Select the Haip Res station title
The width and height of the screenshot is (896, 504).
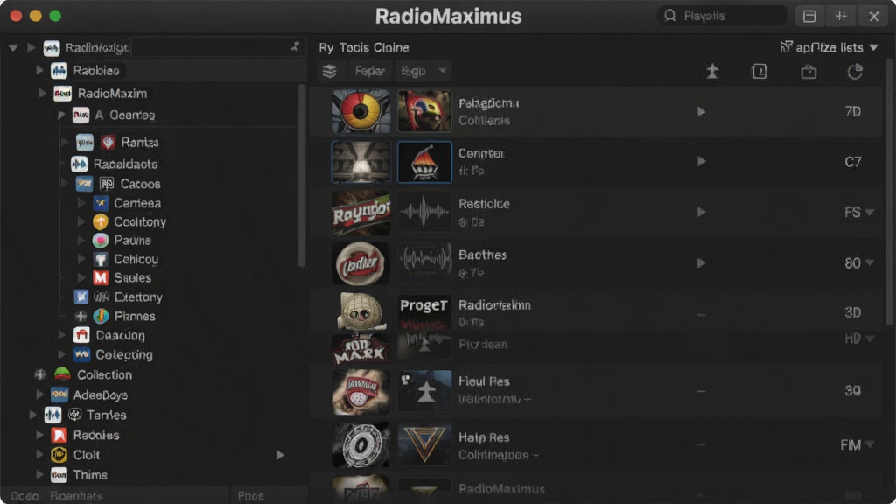pos(484,437)
